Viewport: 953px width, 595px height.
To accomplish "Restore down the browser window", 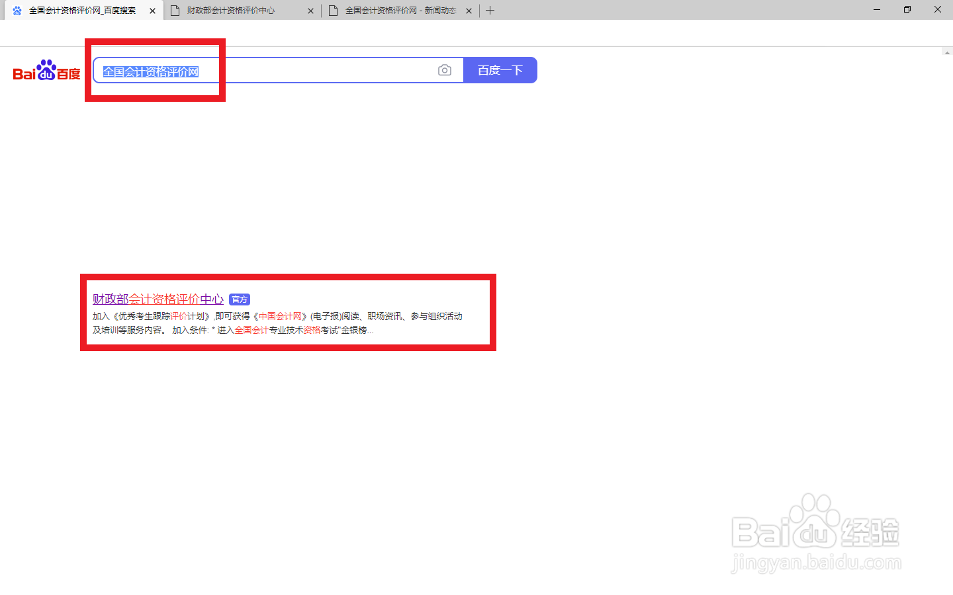I will pyautogui.click(x=907, y=9).
